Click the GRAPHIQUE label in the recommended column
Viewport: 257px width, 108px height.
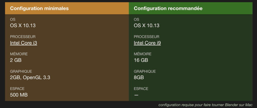tap(145, 71)
